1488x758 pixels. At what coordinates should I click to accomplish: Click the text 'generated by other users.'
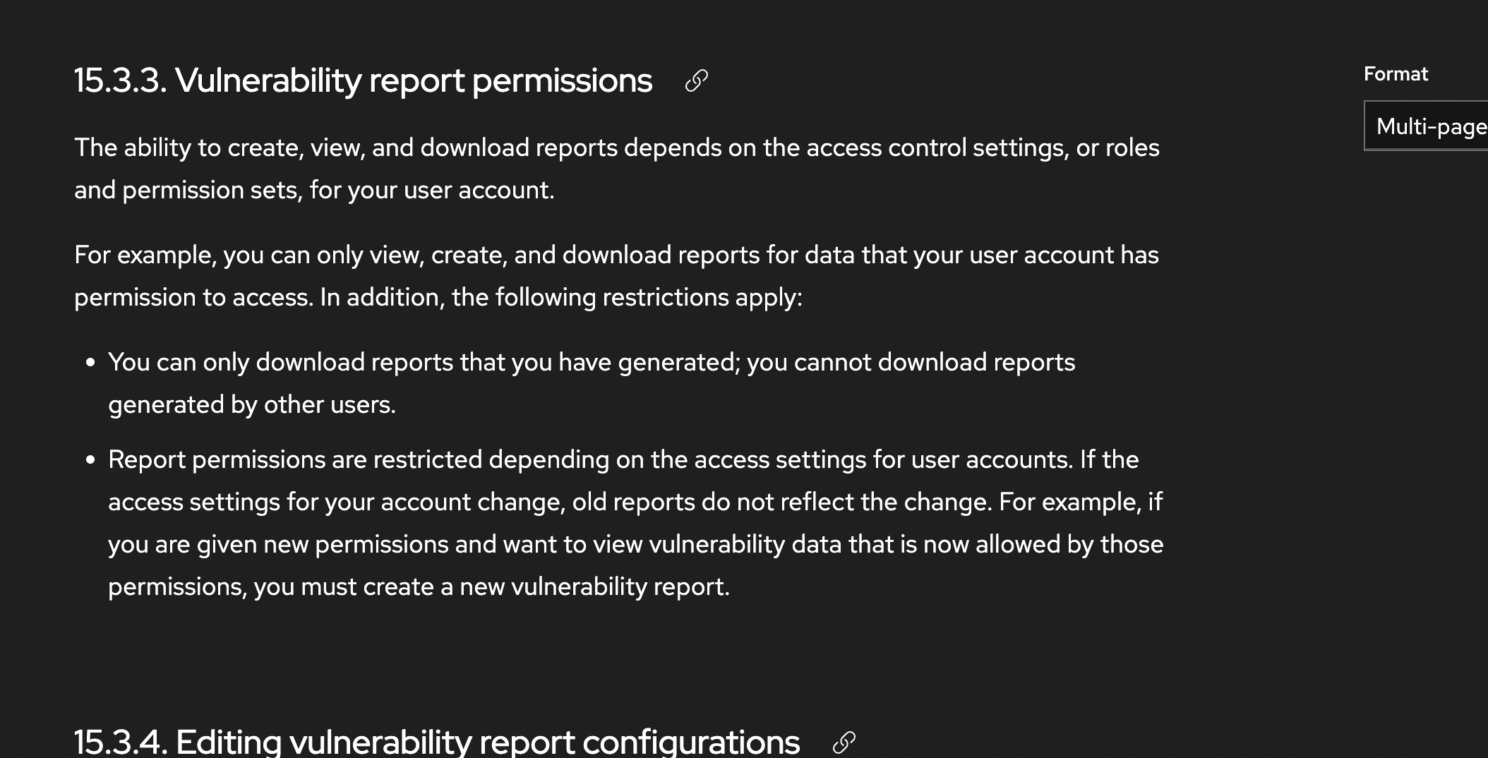coord(252,404)
